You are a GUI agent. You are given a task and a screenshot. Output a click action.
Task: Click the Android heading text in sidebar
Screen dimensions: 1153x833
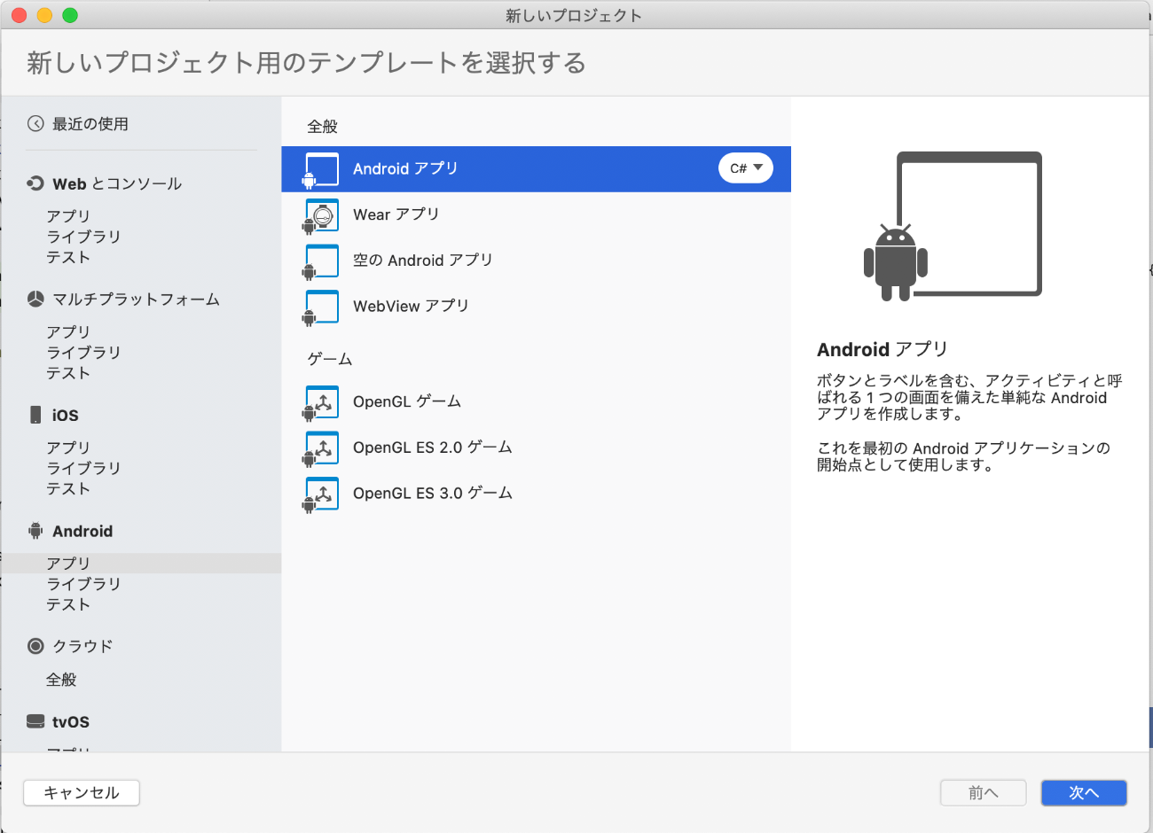[x=82, y=532]
